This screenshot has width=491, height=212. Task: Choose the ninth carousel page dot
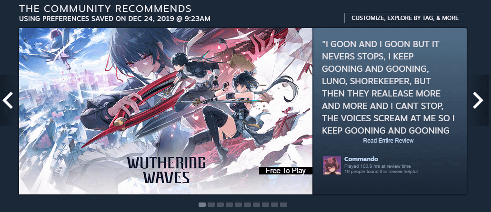pos(275,205)
